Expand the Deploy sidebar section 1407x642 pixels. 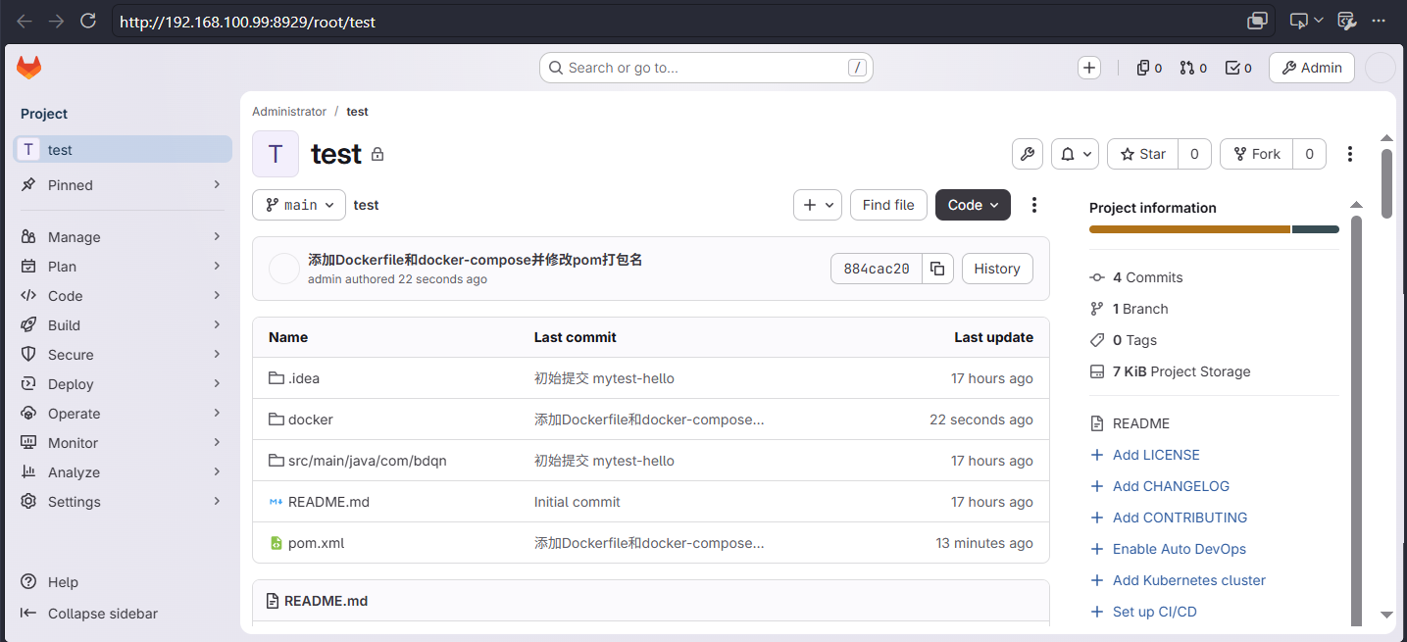pyautogui.click(x=123, y=384)
